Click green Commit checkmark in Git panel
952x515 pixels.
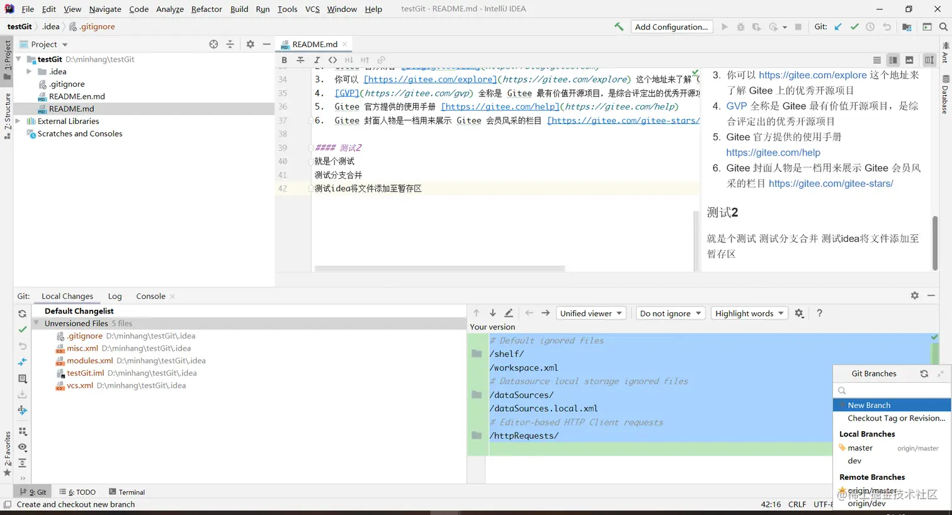coord(22,329)
